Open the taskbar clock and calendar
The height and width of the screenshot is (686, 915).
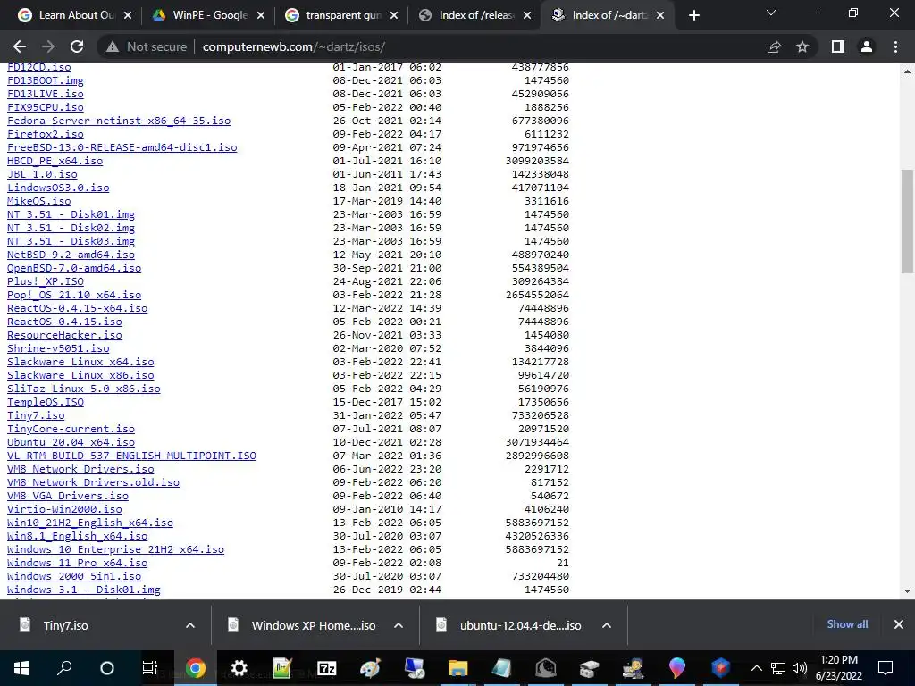[x=838, y=668]
